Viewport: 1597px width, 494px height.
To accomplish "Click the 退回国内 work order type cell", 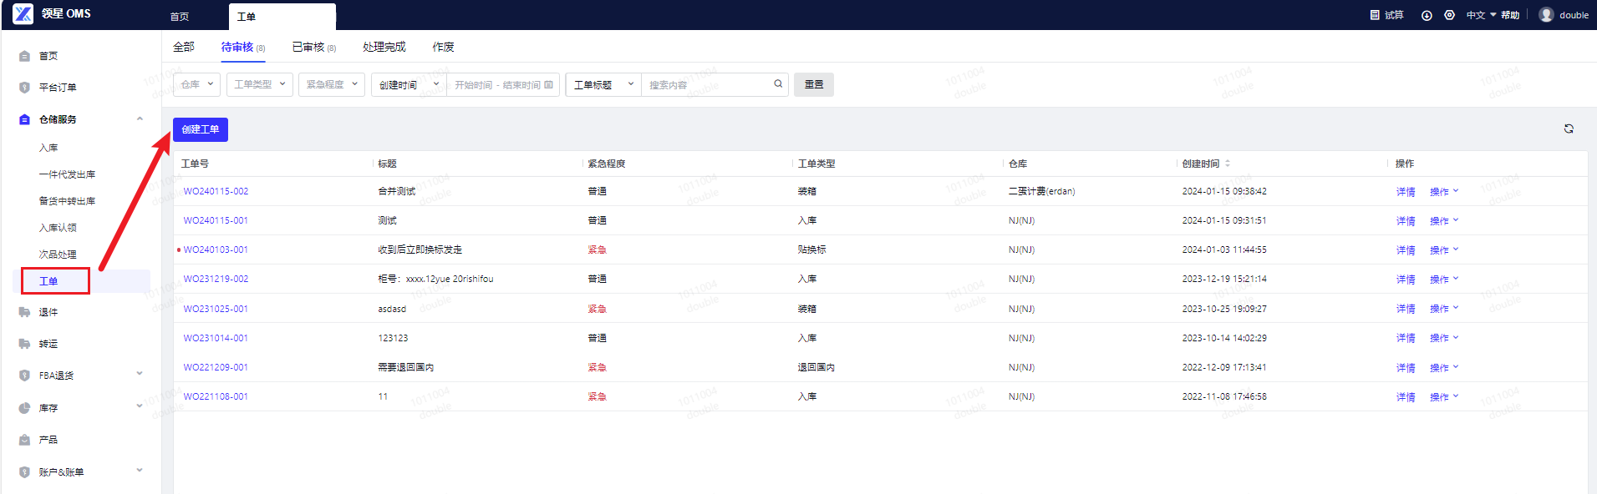I will click(x=816, y=367).
